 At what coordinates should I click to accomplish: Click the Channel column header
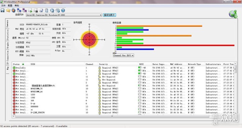[89, 64]
